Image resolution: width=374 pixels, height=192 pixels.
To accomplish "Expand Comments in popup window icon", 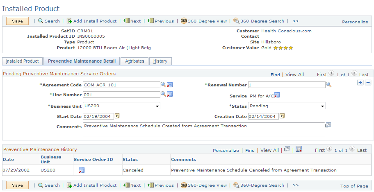I will coord(328,125).
